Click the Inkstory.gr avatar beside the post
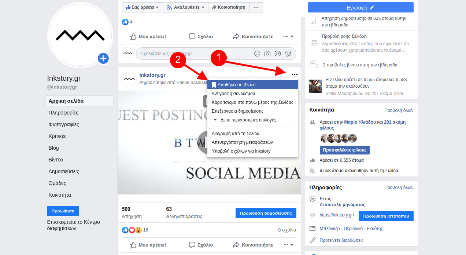 point(129,79)
